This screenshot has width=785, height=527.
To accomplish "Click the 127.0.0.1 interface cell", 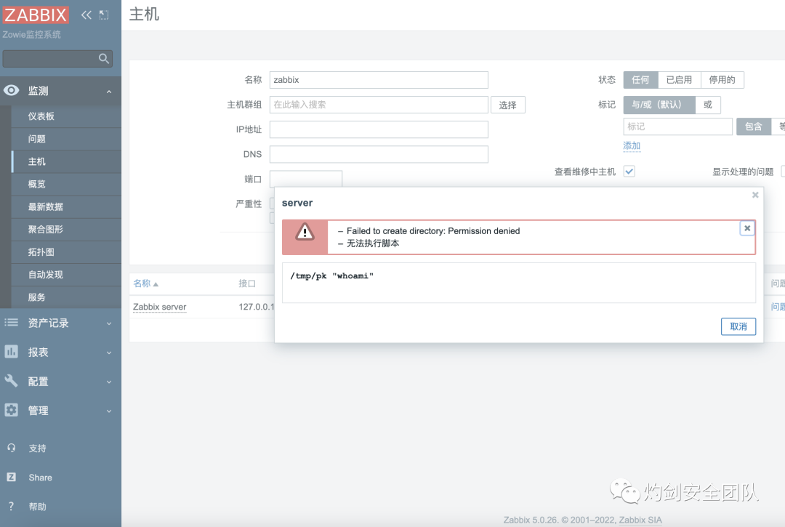I will pyautogui.click(x=257, y=307).
